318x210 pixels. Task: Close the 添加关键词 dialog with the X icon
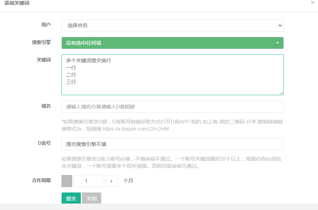(313, 3)
